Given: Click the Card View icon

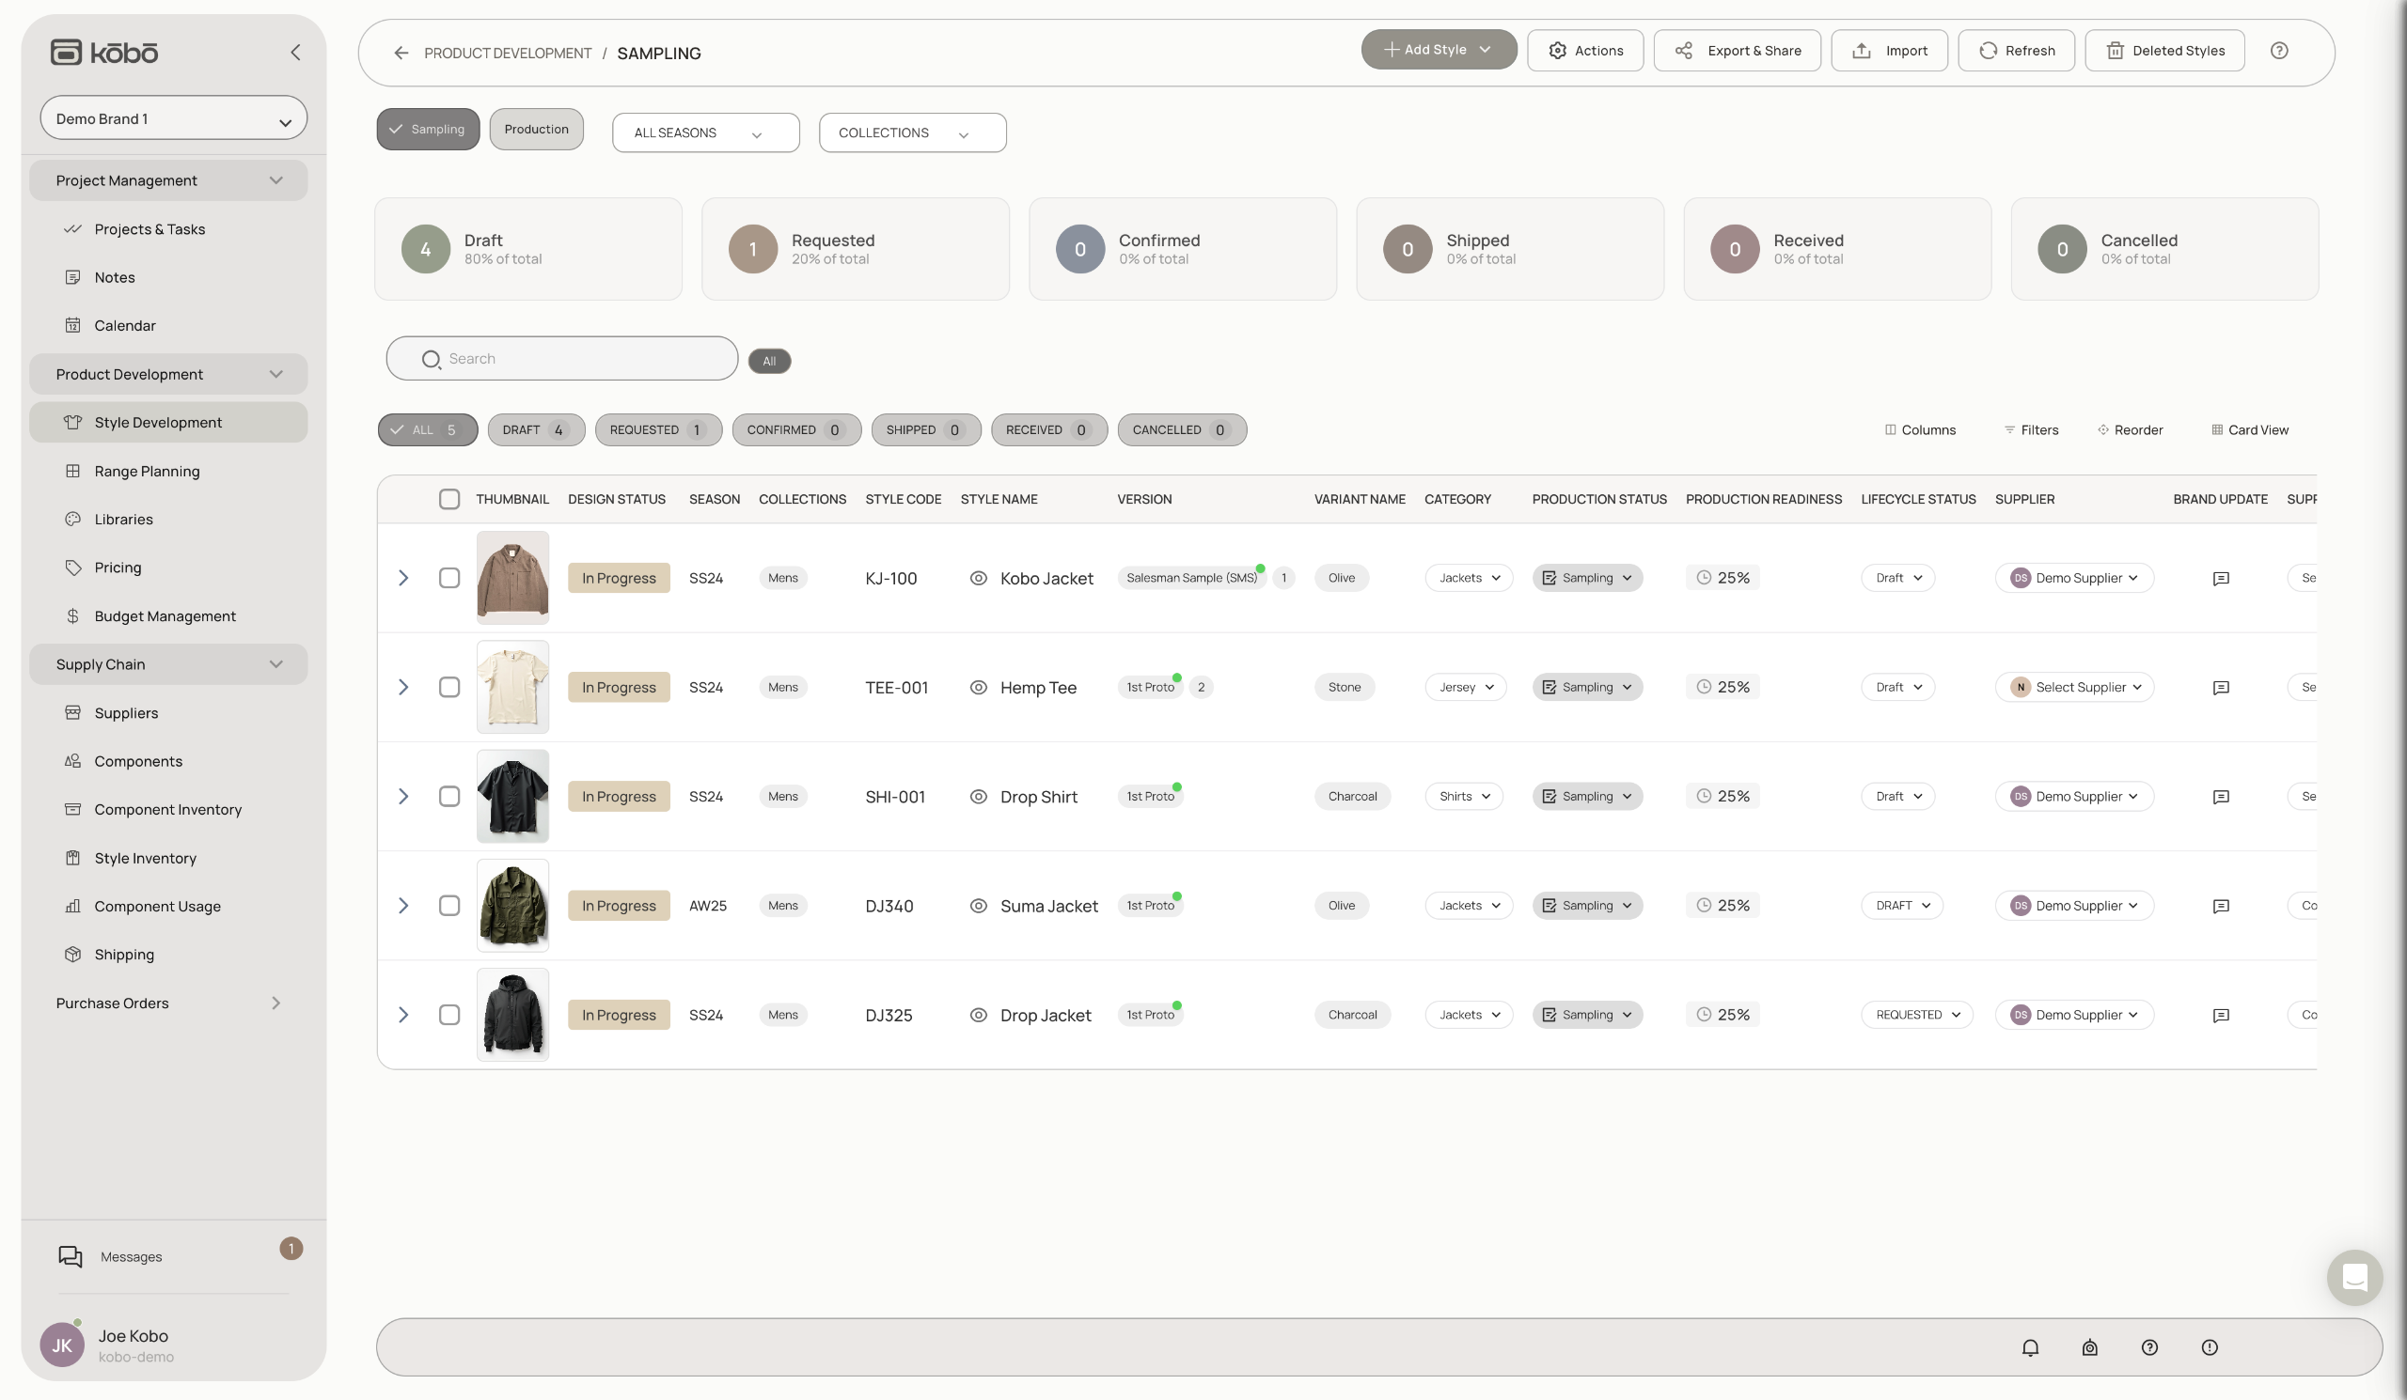Looking at the screenshot, I should [2217, 429].
